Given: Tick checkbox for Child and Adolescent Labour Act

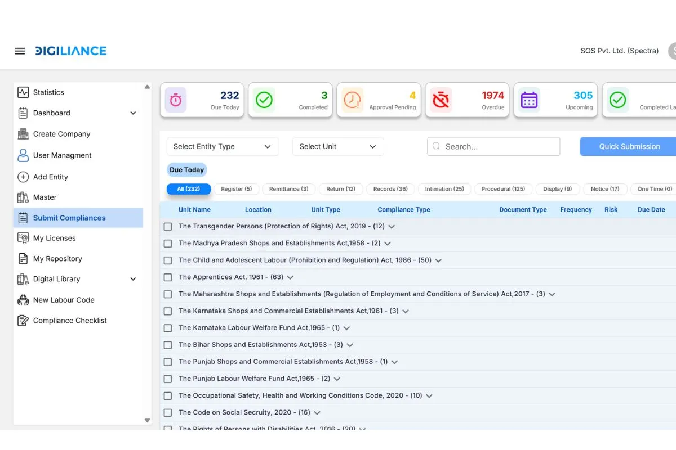Looking at the screenshot, I should click(x=168, y=260).
